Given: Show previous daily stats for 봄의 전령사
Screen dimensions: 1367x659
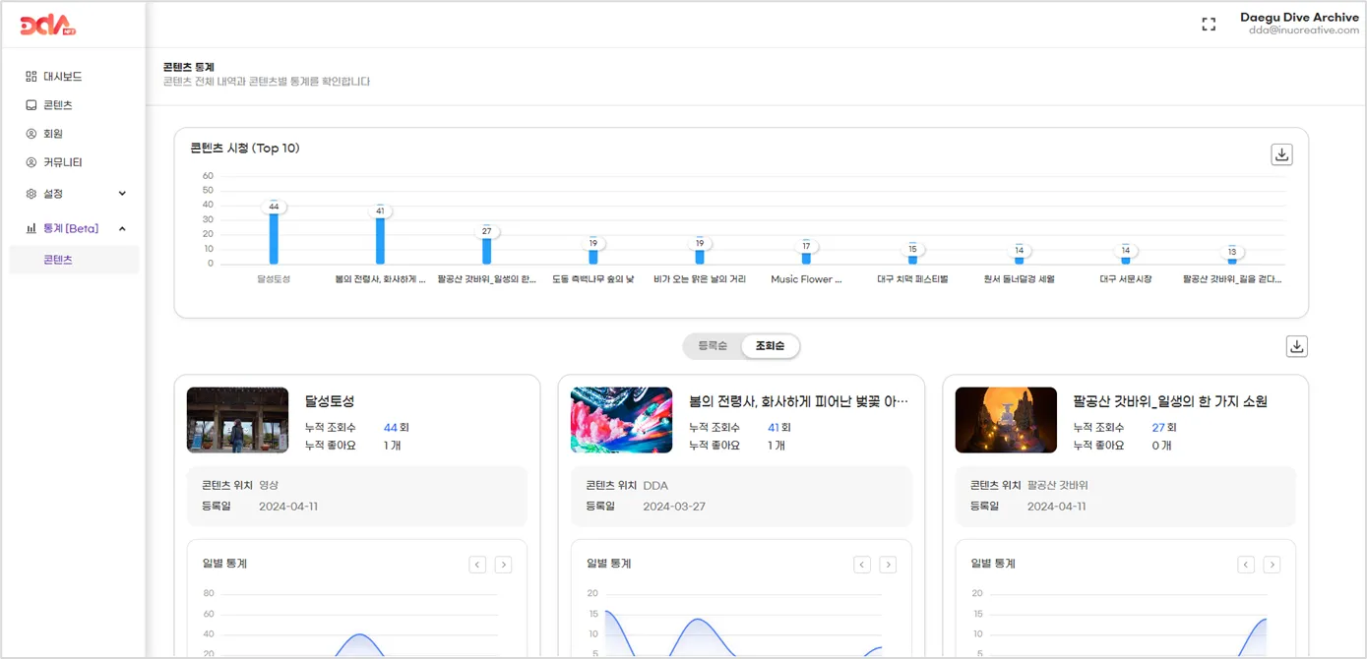Looking at the screenshot, I should click(862, 564).
